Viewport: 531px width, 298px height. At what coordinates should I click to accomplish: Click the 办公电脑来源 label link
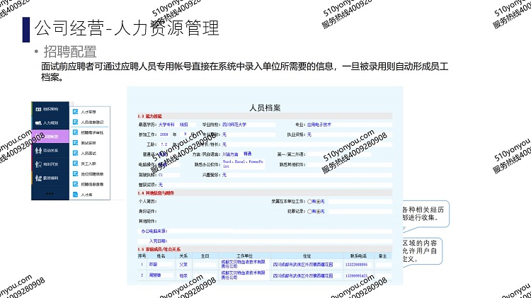click(x=154, y=231)
